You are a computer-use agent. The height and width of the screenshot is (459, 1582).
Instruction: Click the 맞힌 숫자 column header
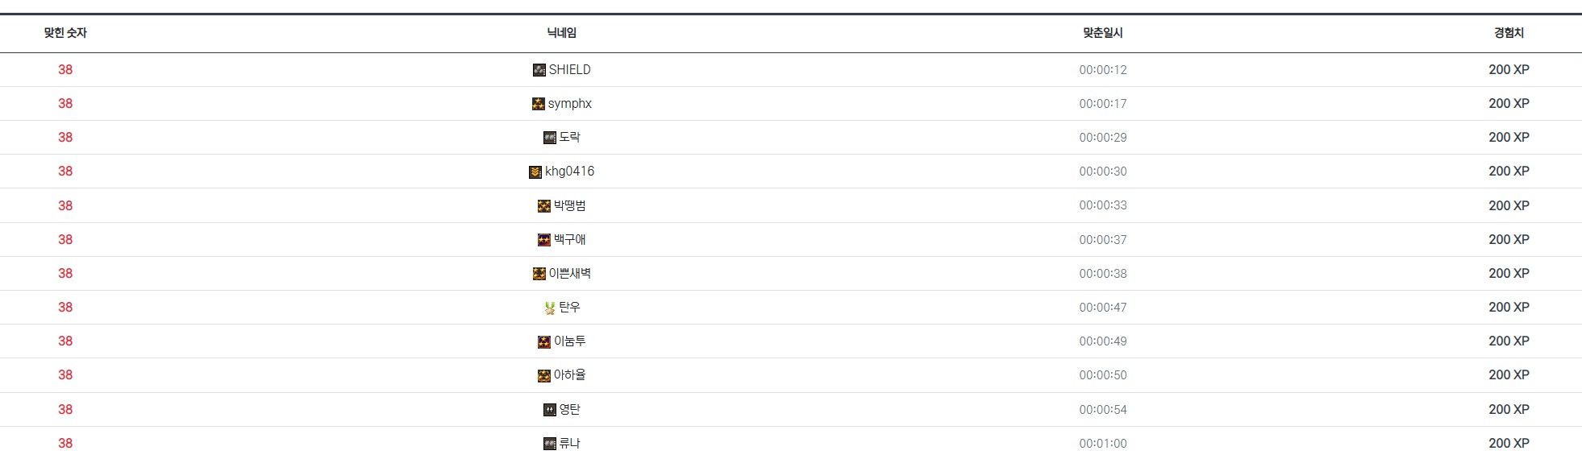(65, 33)
